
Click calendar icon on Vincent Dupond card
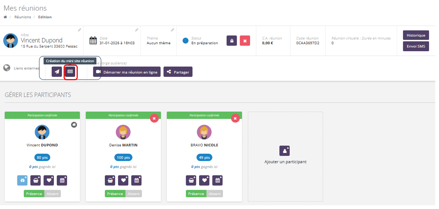(x=62, y=180)
